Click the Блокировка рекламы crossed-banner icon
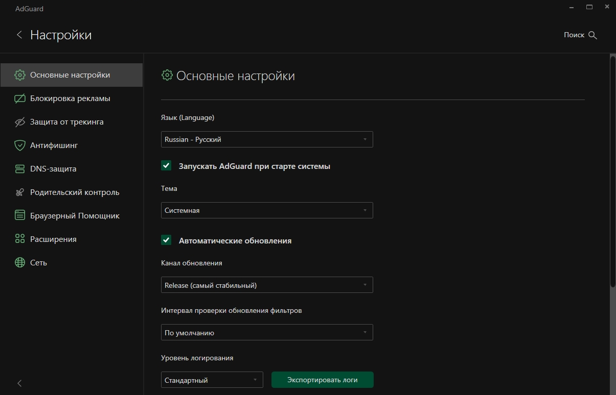Image resolution: width=616 pixels, height=395 pixels. [20, 98]
